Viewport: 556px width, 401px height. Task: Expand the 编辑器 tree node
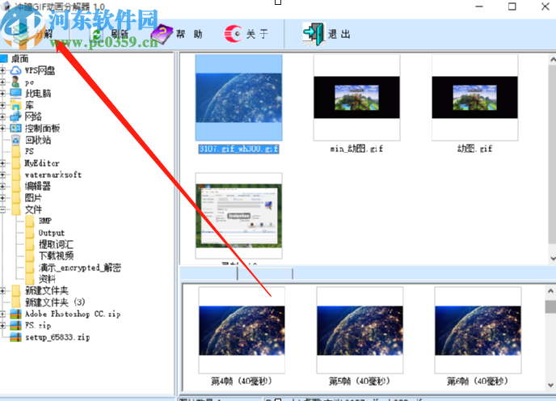[x=2, y=186]
